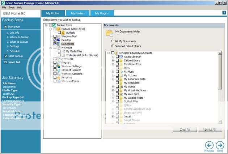The width and height of the screenshot is (228, 154).
Task: Open the File menu
Action: tap(4, 7)
